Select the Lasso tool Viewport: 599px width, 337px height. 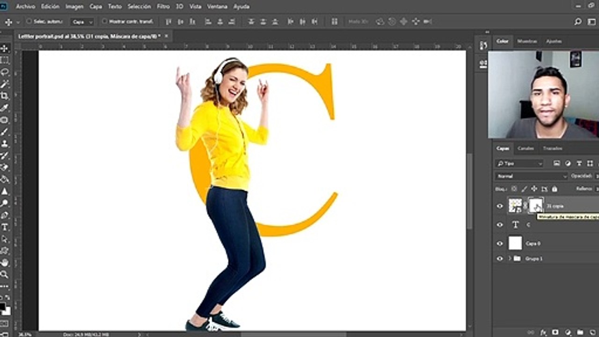pyautogui.click(x=5, y=72)
